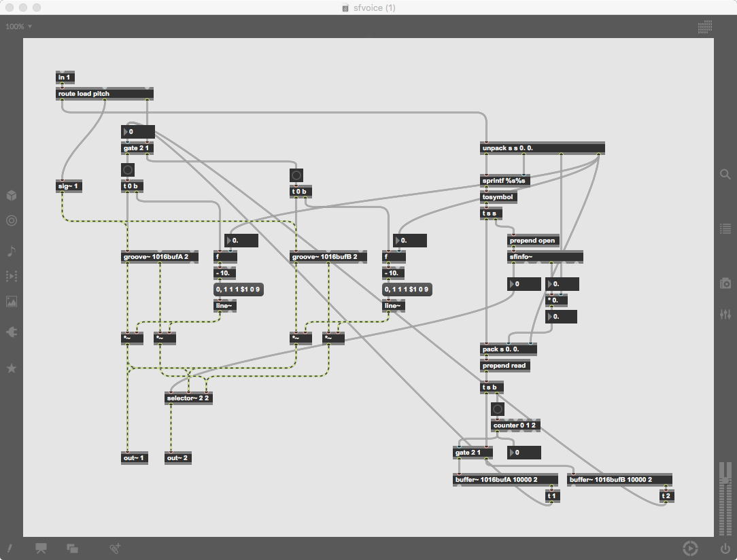Click the pencil edit icon in bottom toolbar
The height and width of the screenshot is (560, 737).
10,548
